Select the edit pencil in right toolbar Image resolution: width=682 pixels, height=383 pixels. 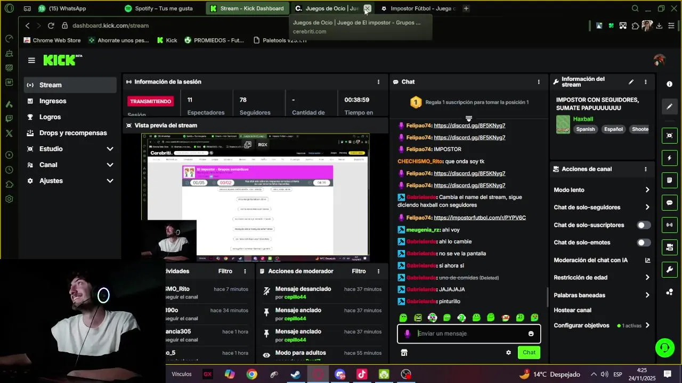(x=670, y=106)
